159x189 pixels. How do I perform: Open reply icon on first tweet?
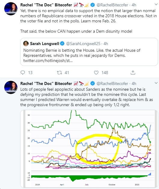click(x=23, y=73)
